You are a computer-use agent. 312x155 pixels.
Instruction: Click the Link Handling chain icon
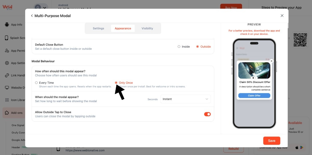(7, 75)
